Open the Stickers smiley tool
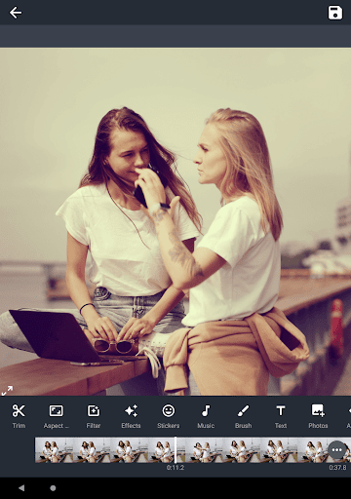351x499 pixels. point(169,416)
